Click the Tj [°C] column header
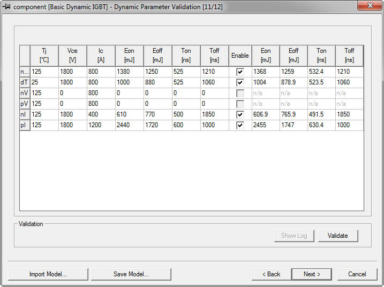Image resolution: width=384 pixels, height=287 pixels. tap(44, 56)
